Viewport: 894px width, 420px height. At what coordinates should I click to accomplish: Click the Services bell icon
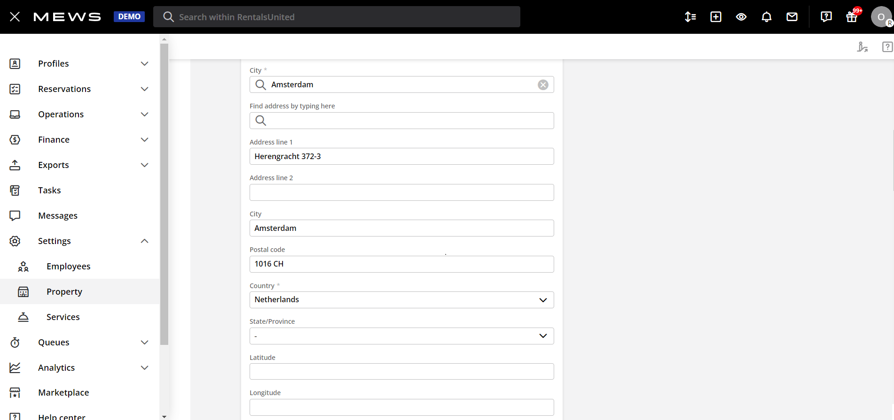[x=24, y=317]
